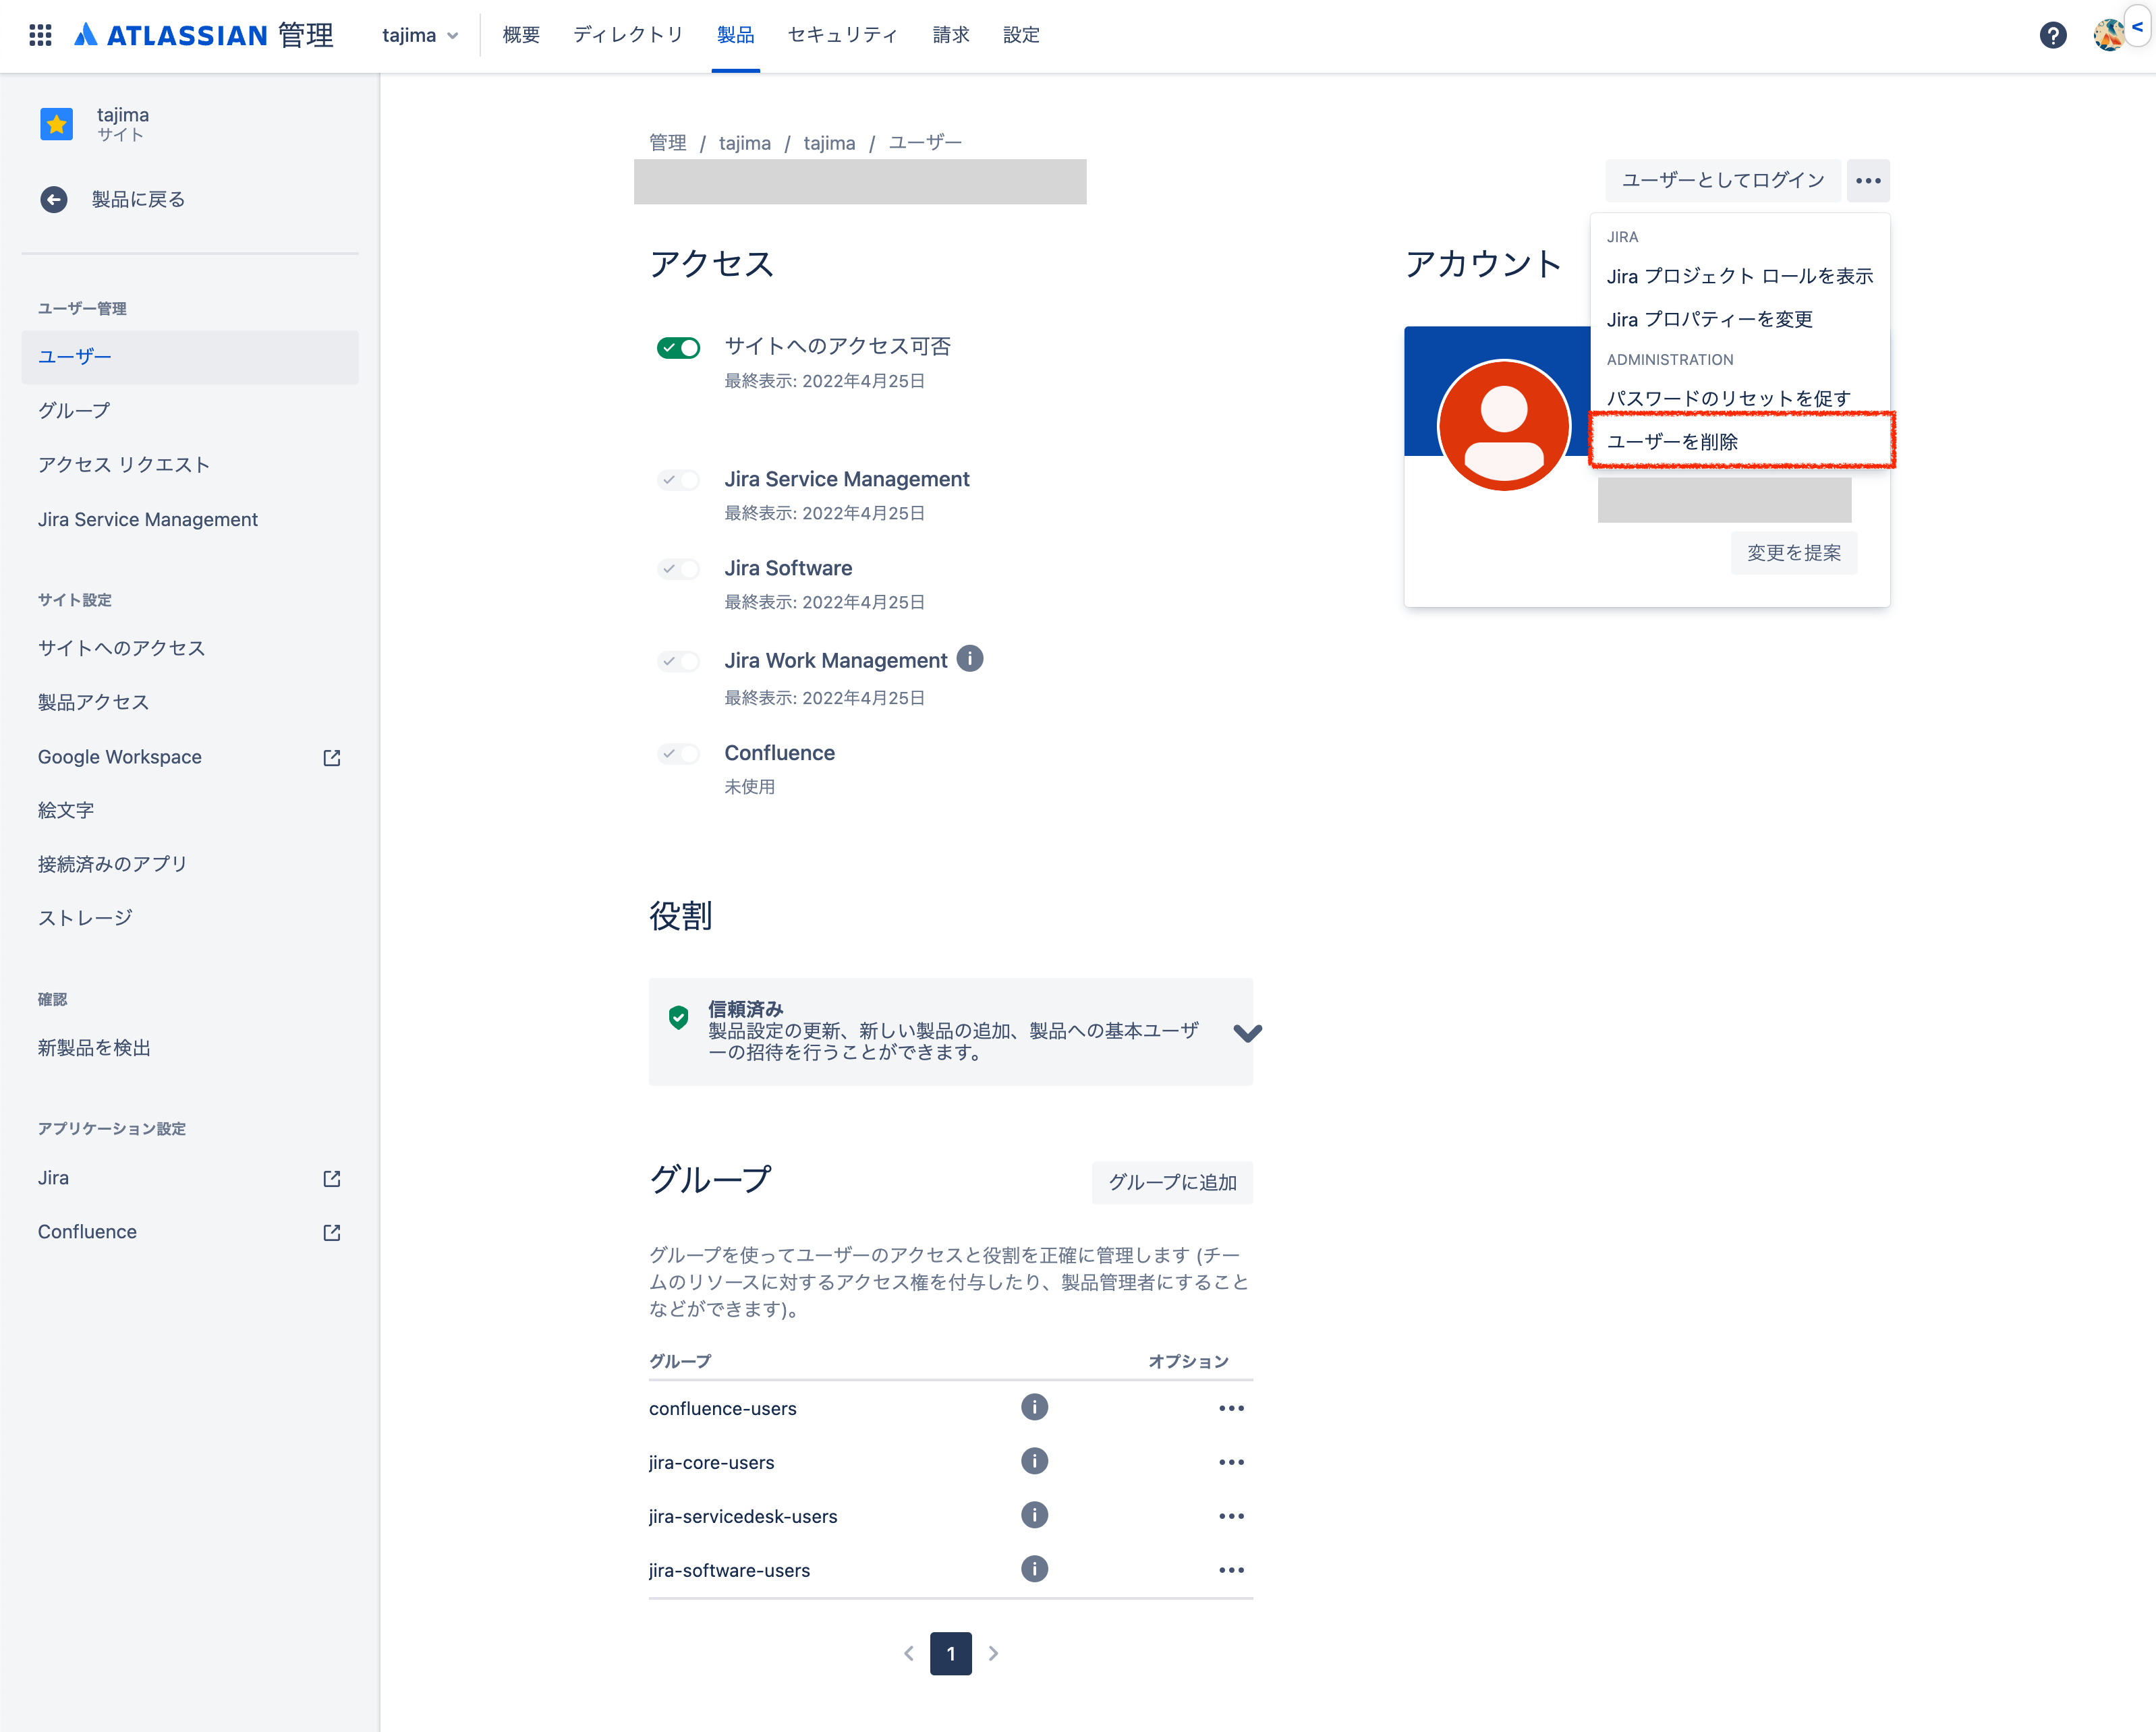Open the help question mark icon
Screen dimensions: 2156x1732
click(2052, 35)
